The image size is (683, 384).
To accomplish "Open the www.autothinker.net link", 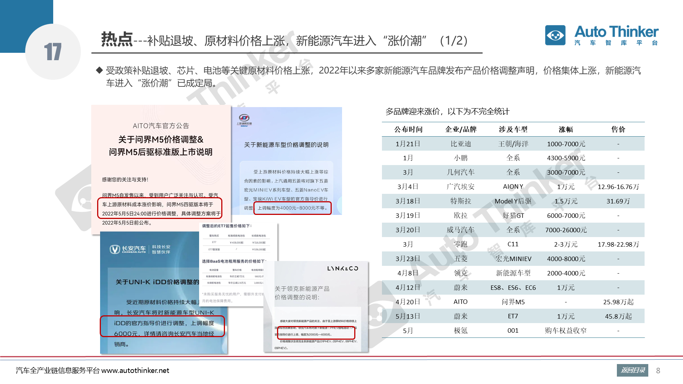I will [135, 370].
